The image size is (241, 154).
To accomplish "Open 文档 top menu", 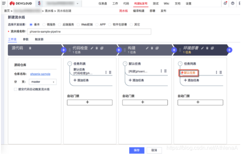I will [x=177, y=3].
